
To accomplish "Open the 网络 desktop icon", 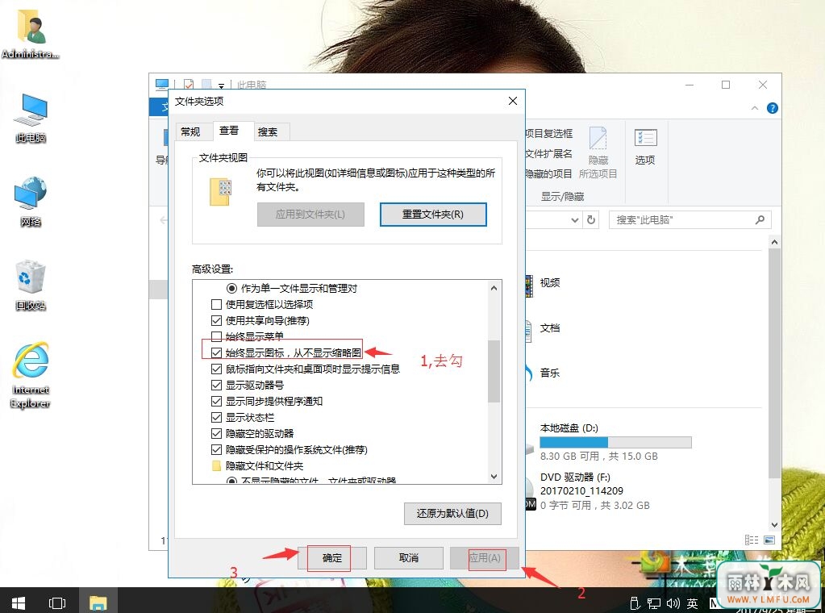I will (31, 202).
